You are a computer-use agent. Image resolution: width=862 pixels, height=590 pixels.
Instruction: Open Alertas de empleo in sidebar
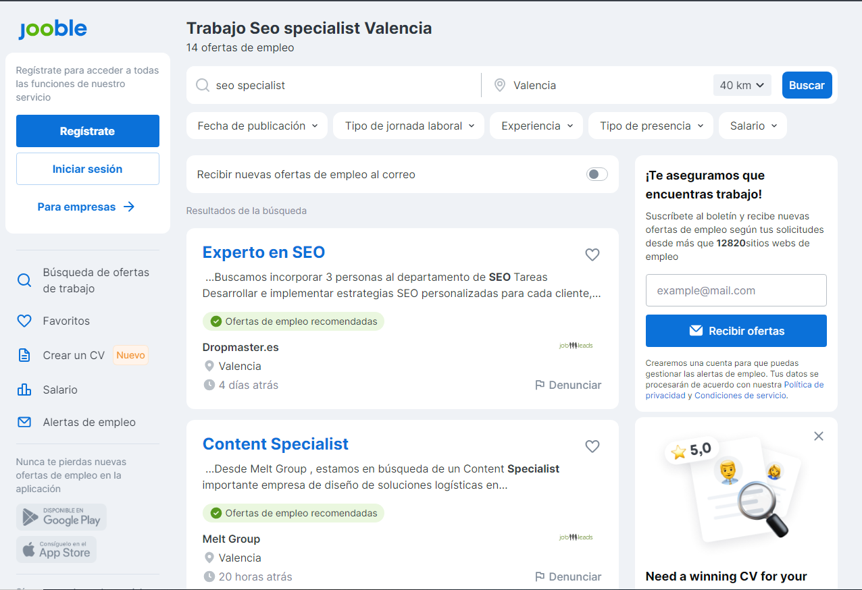pyautogui.click(x=88, y=422)
